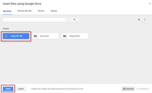The width and height of the screenshot is (152, 93).
Task: Click the Insert button
Action: (x=8, y=89)
